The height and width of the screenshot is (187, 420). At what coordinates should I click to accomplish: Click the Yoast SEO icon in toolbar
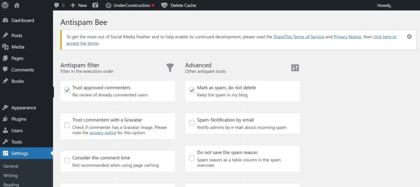coord(95,5)
